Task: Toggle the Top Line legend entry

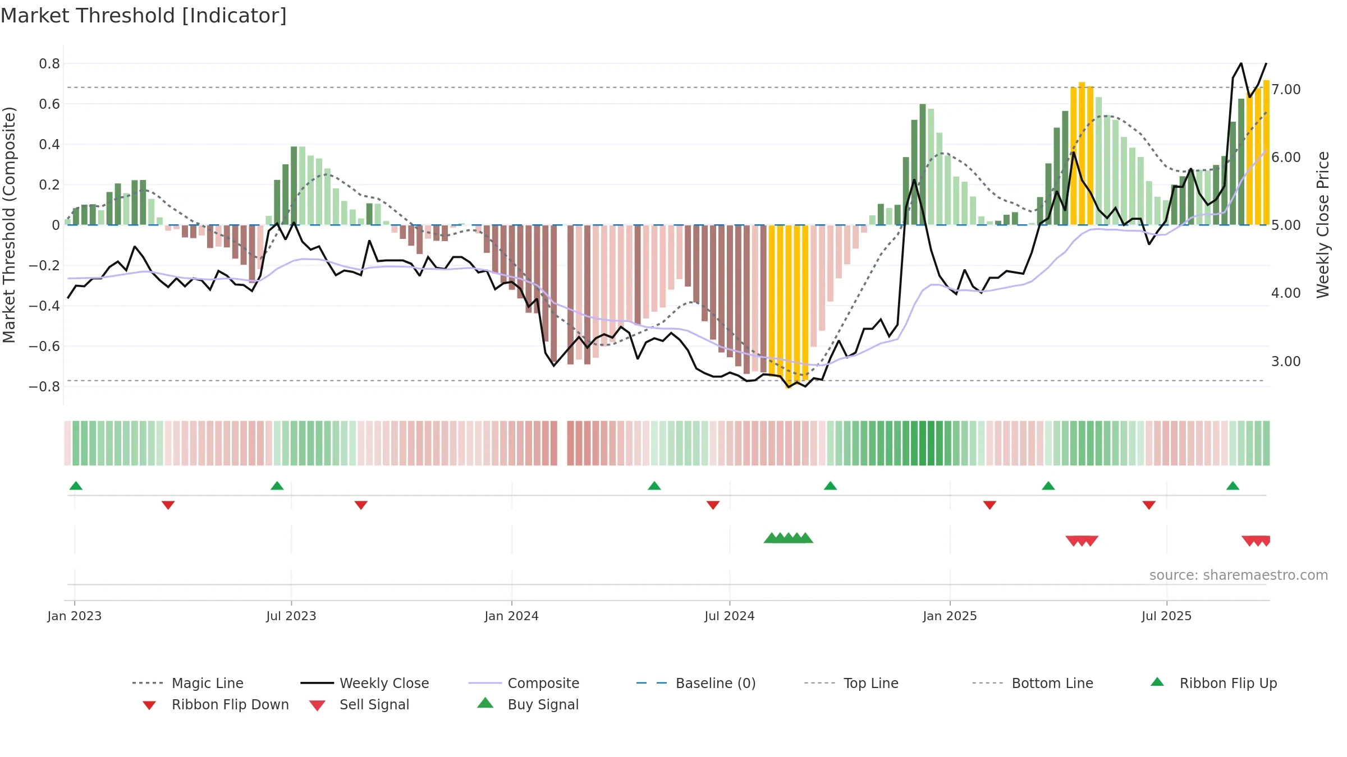Action: (x=851, y=683)
